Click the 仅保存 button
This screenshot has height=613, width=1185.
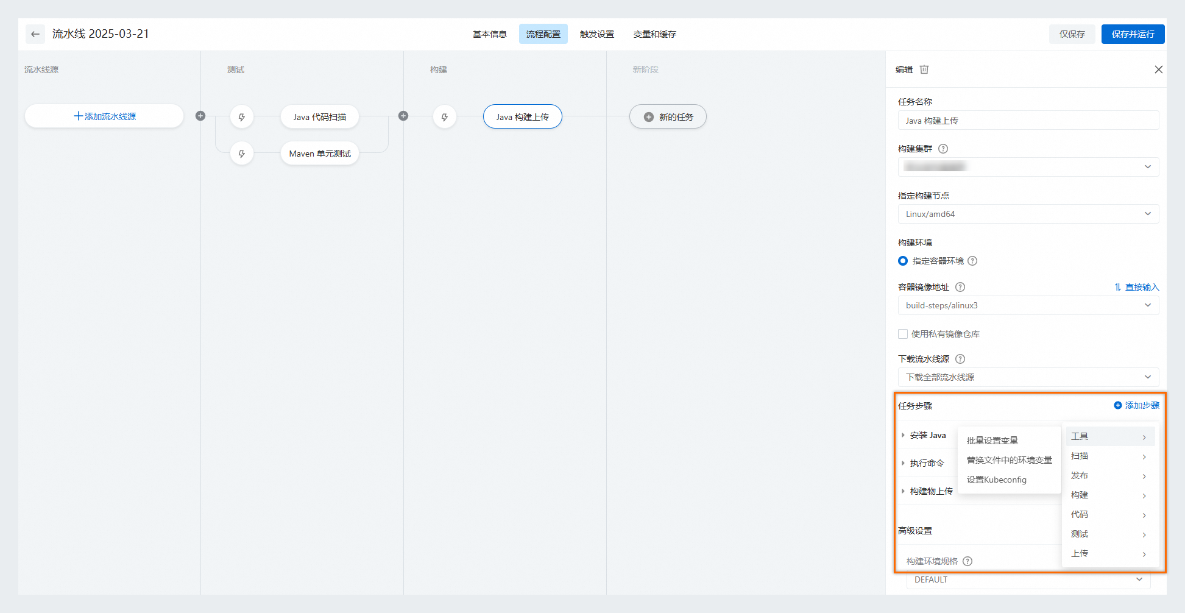point(1072,34)
